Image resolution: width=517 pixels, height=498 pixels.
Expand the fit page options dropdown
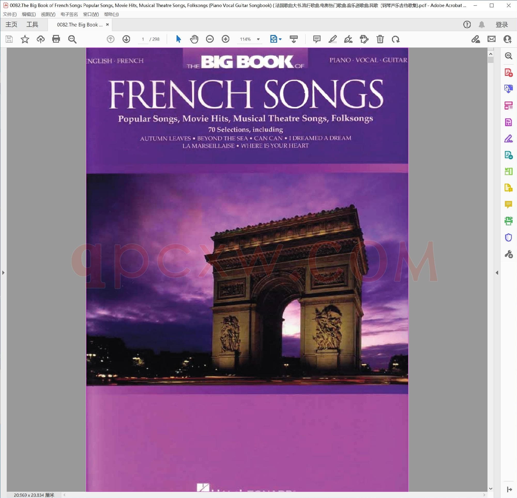pos(280,39)
